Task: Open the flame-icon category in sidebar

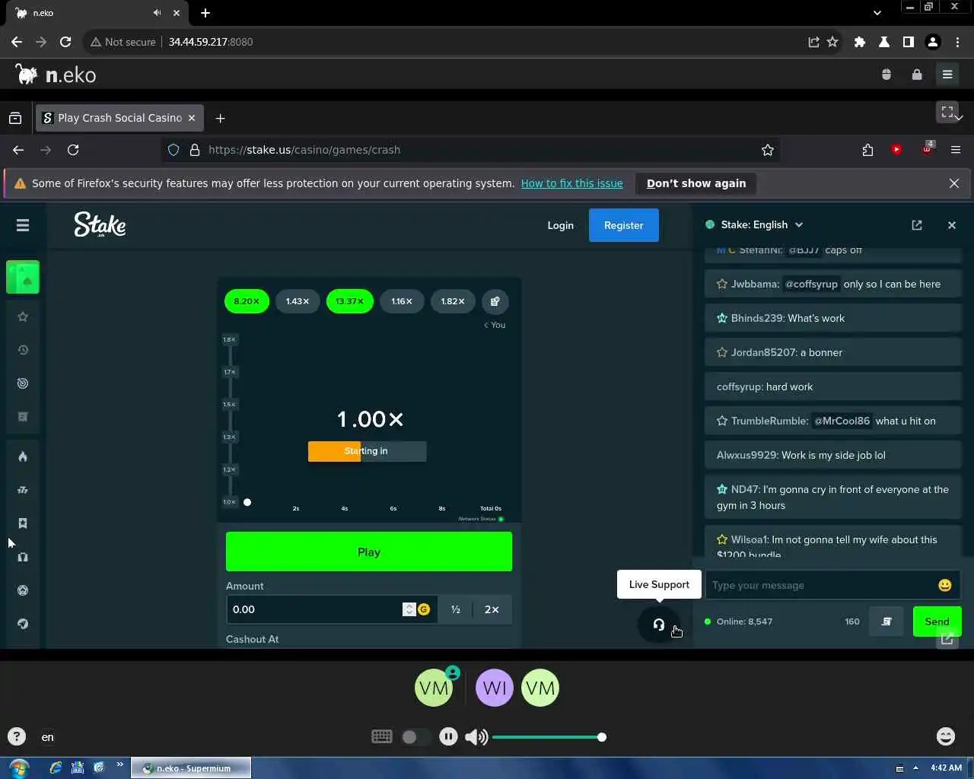Action: tap(23, 456)
